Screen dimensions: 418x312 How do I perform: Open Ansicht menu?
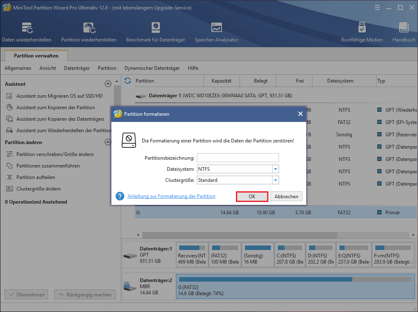[x=48, y=68]
